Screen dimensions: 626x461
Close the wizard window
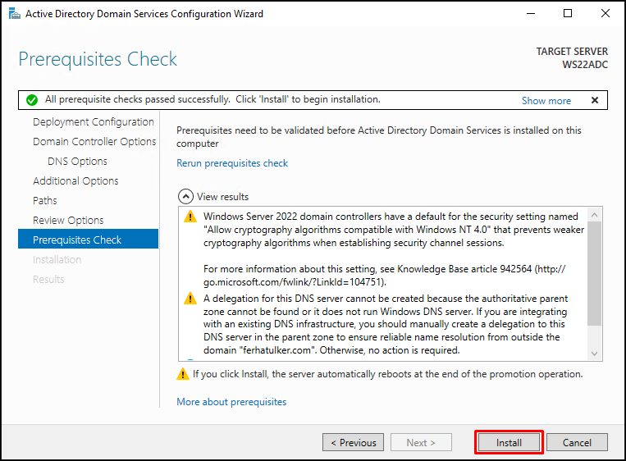click(x=605, y=13)
